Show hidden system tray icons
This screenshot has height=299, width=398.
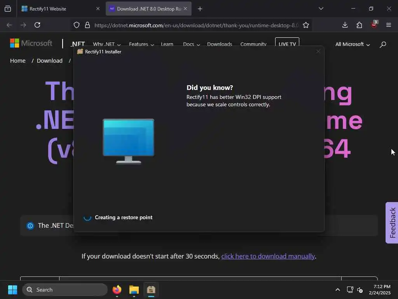[x=338, y=290]
